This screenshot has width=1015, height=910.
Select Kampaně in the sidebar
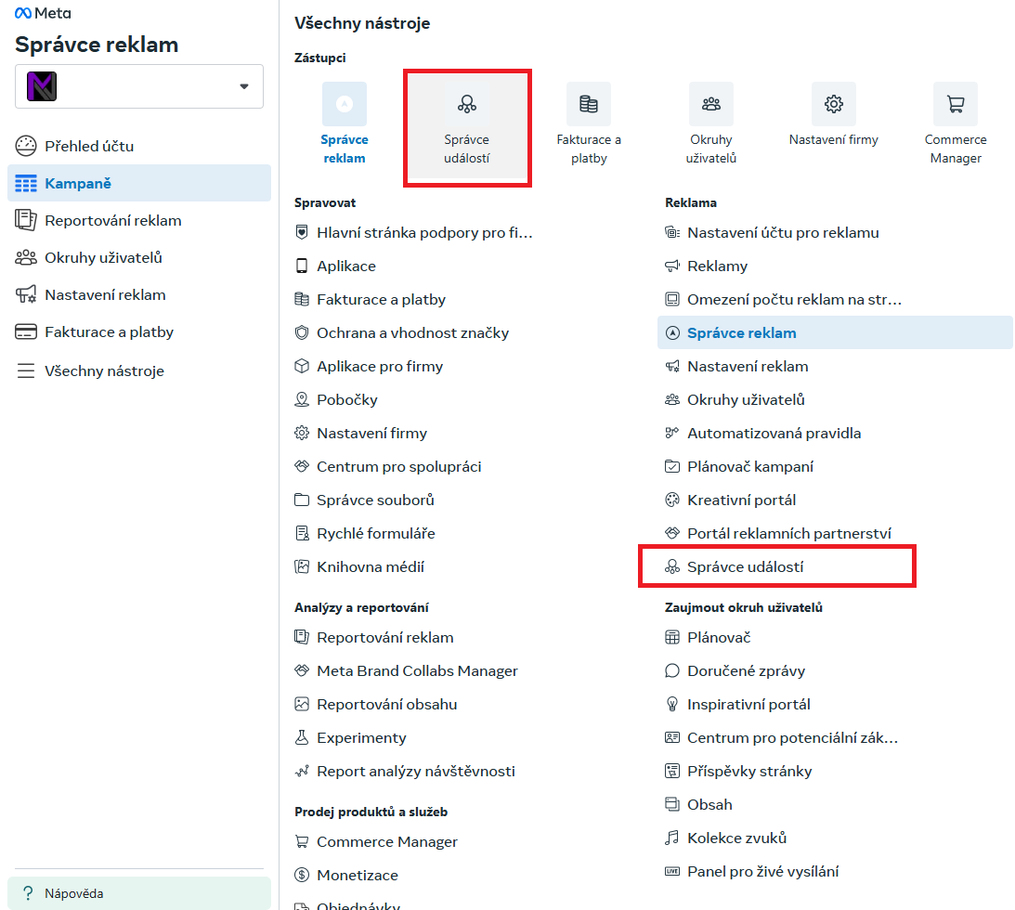[139, 183]
